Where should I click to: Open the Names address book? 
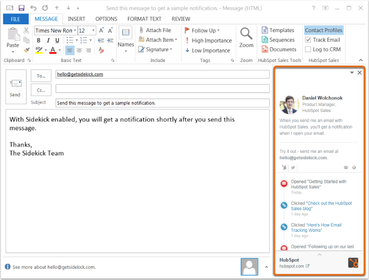click(125, 40)
